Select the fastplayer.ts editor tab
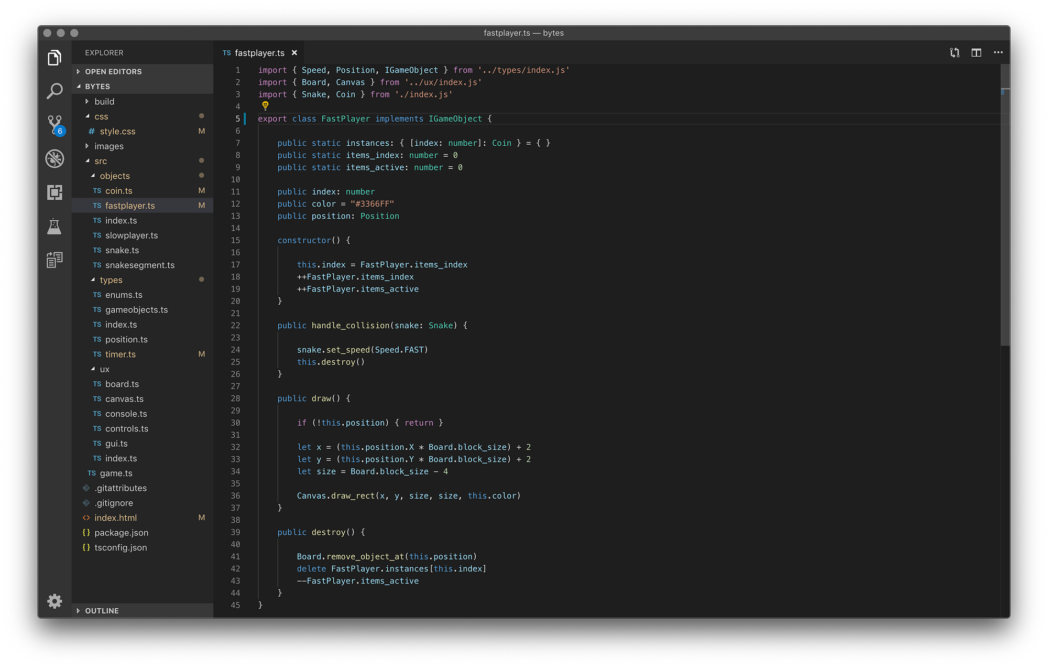 (259, 53)
